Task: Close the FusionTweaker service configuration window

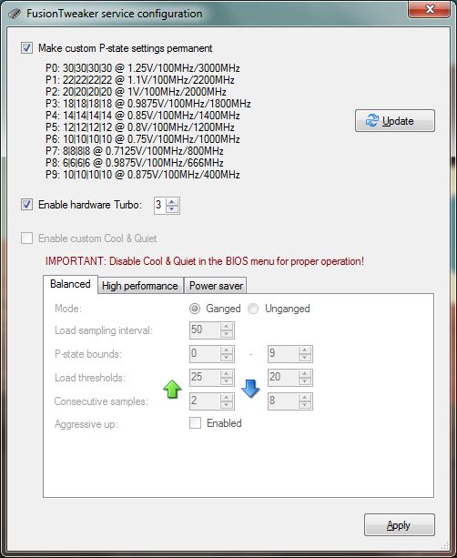Action: (x=430, y=9)
